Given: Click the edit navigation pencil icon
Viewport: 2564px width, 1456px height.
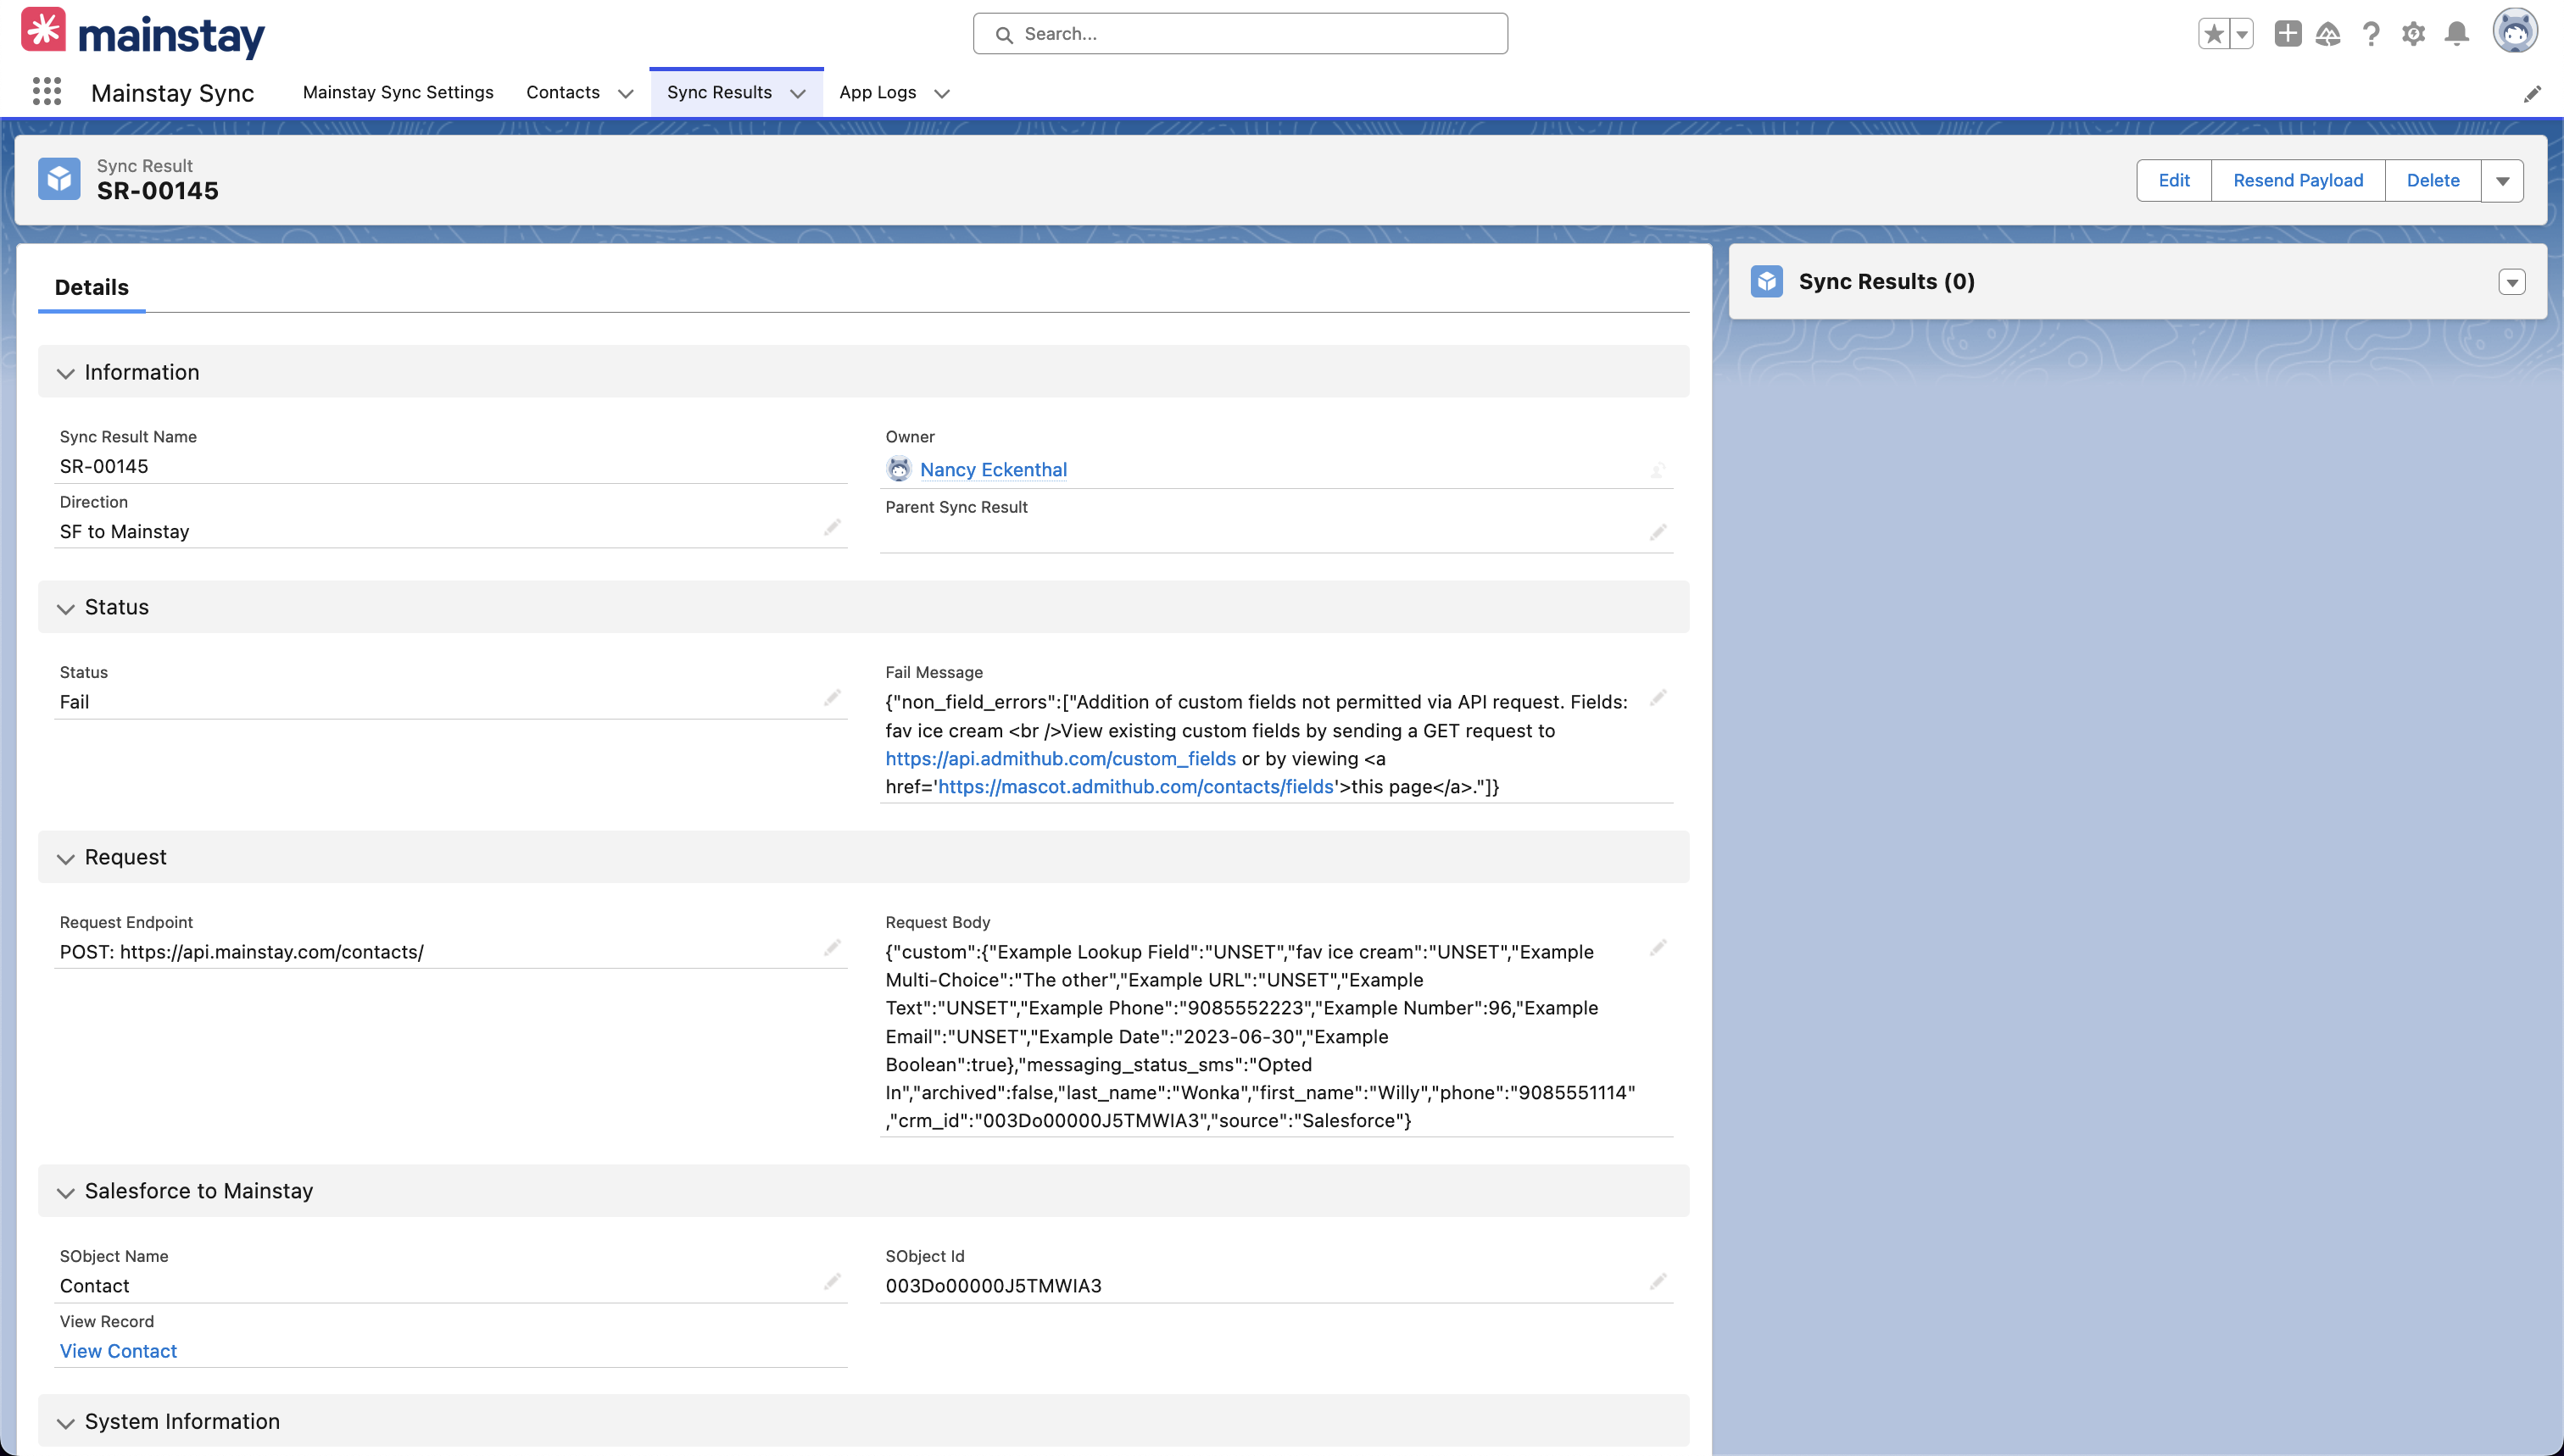Looking at the screenshot, I should coord(2532,93).
